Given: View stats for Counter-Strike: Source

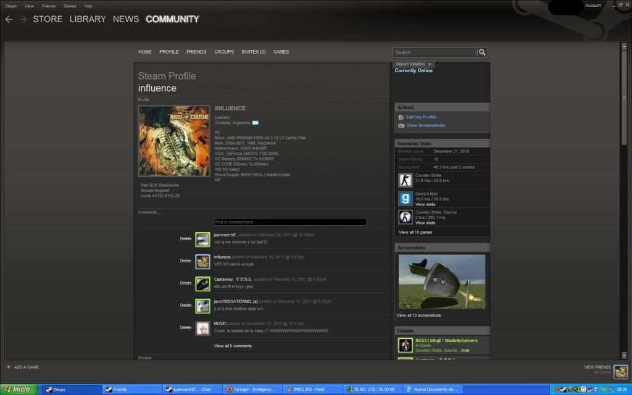Looking at the screenshot, I should pos(425,223).
